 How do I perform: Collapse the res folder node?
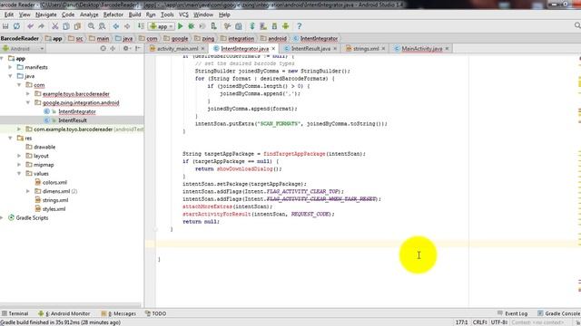[10, 138]
